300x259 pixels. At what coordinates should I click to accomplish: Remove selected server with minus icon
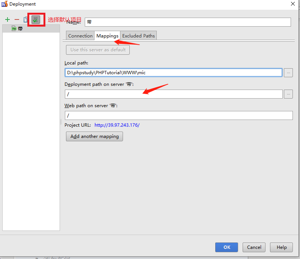point(17,19)
